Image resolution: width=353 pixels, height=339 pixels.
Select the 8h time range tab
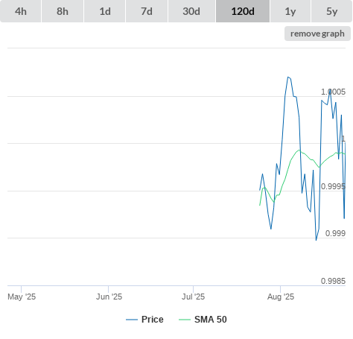coord(63,11)
